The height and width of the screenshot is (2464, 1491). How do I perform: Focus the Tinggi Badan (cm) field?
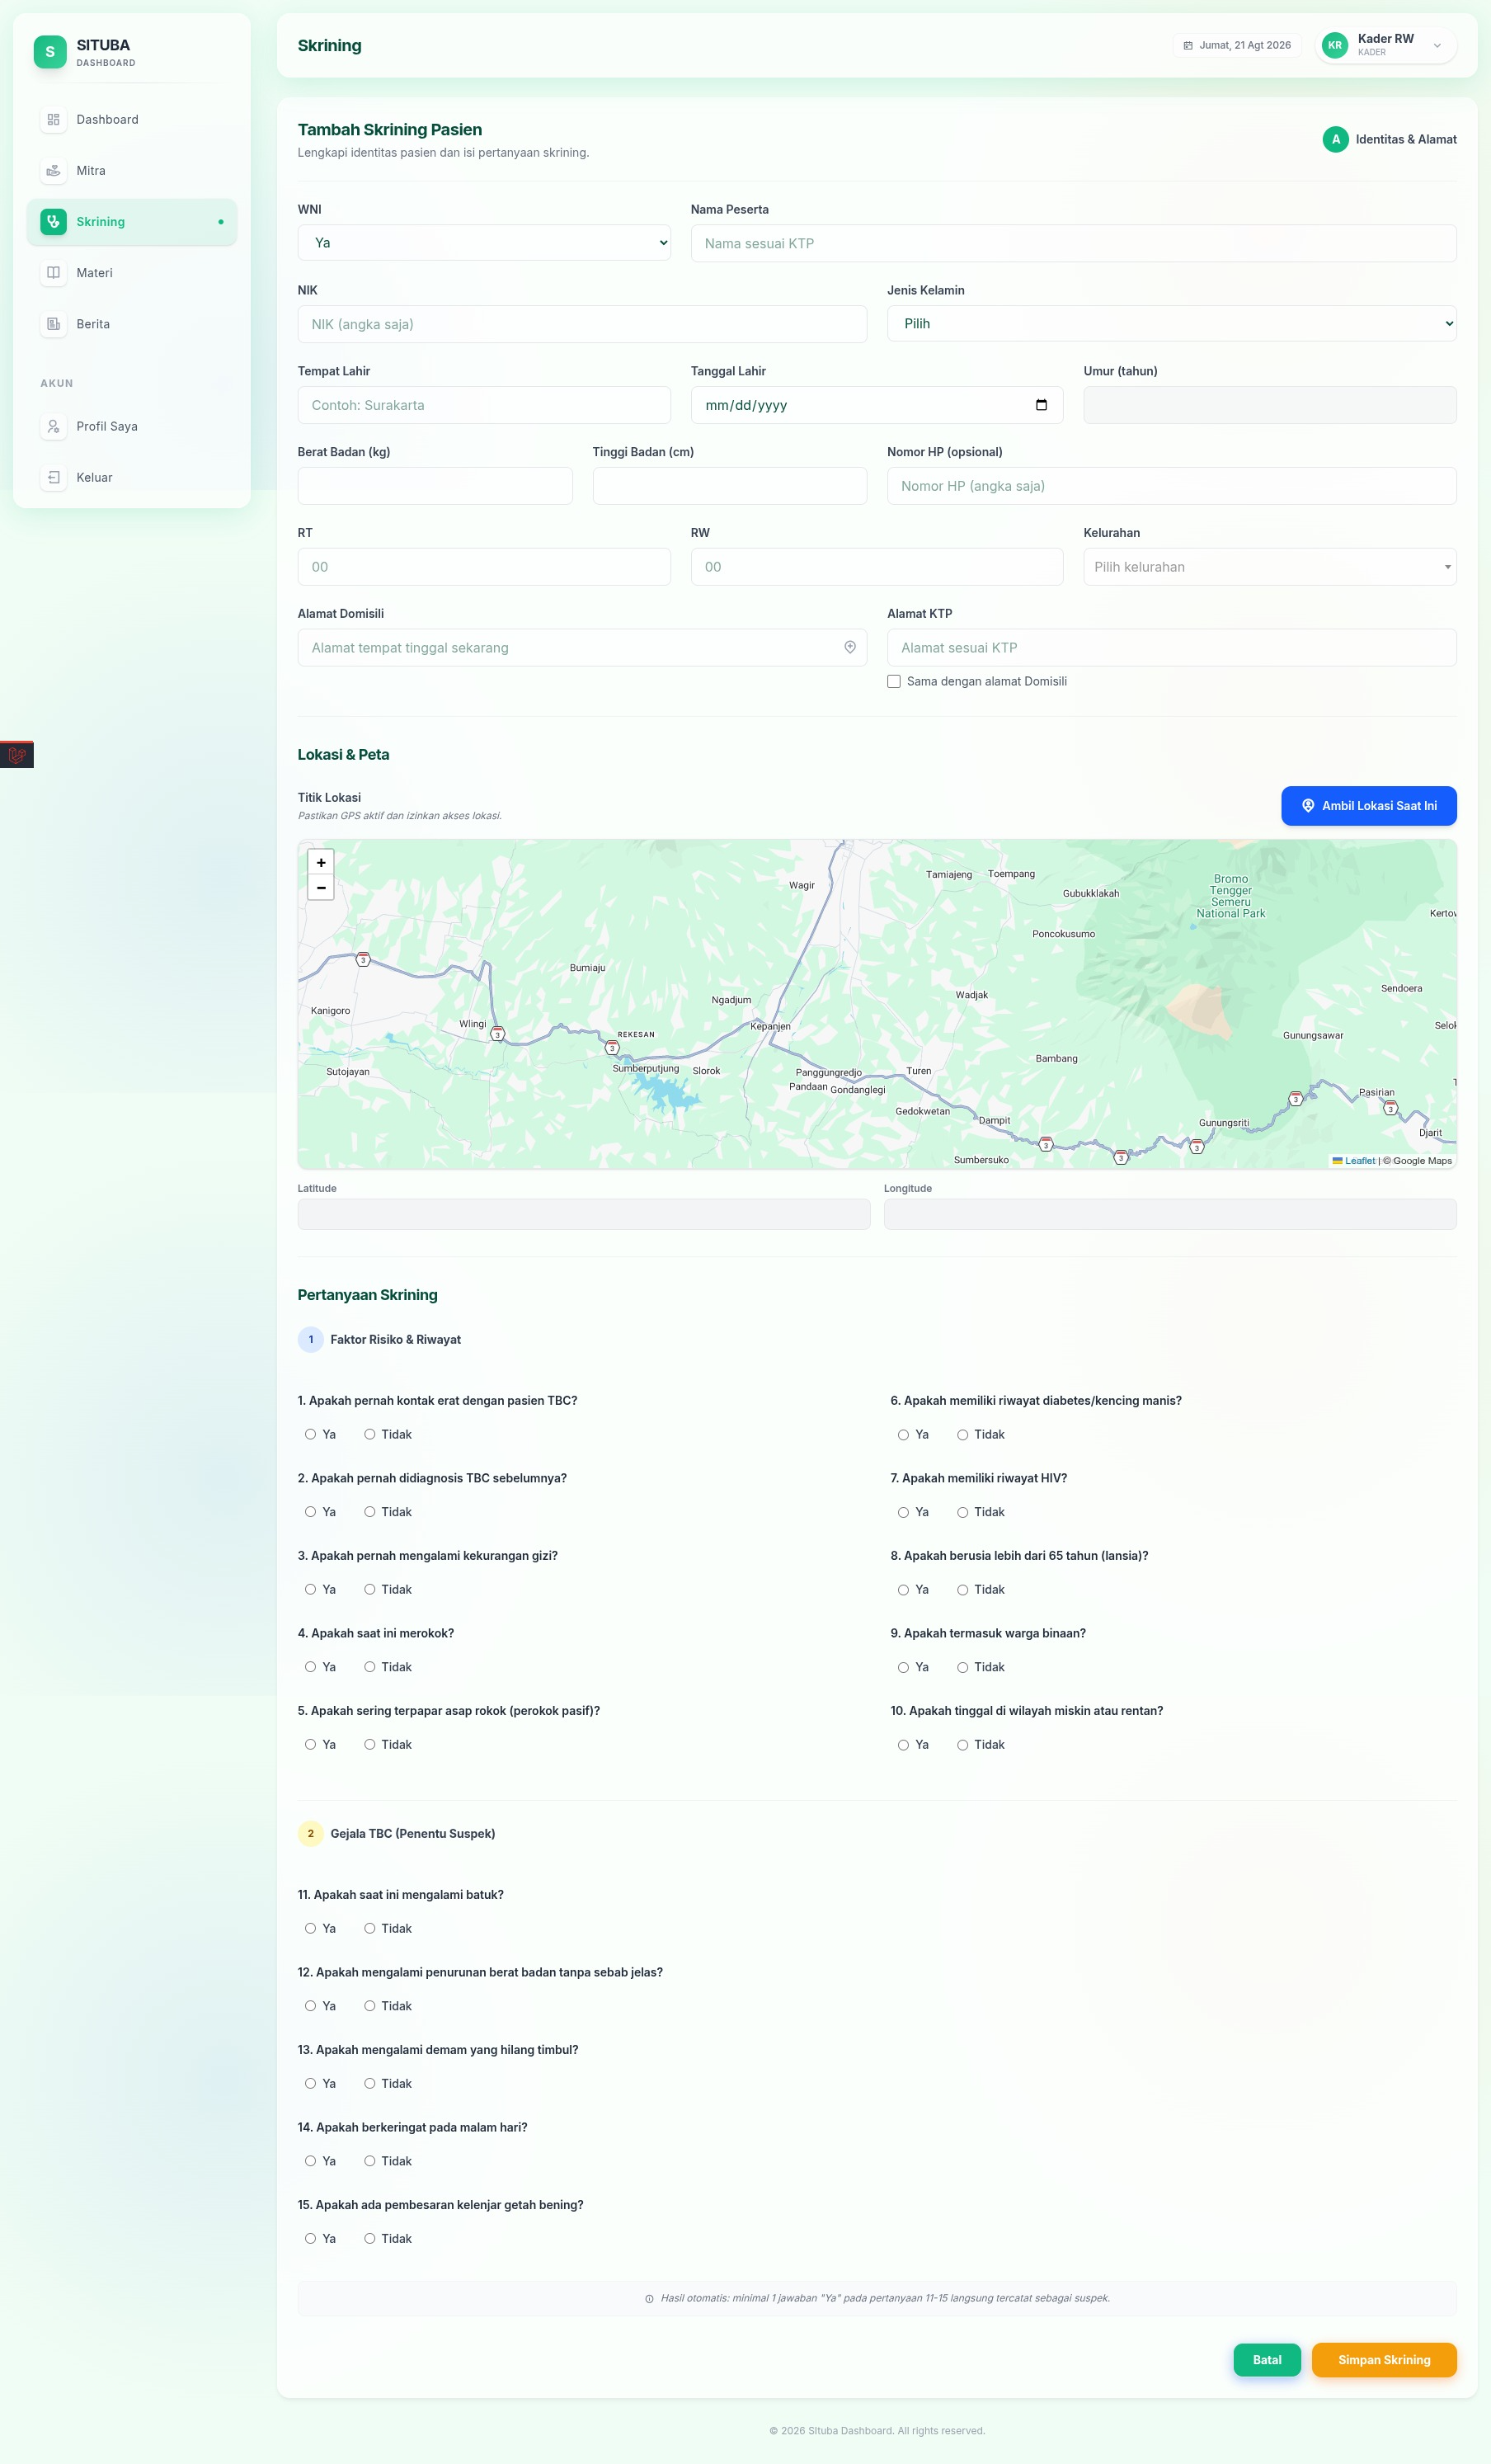pos(730,486)
